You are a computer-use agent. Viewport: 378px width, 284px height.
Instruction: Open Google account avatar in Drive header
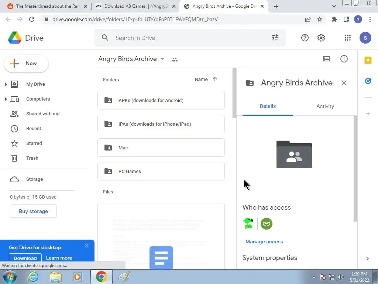click(365, 38)
